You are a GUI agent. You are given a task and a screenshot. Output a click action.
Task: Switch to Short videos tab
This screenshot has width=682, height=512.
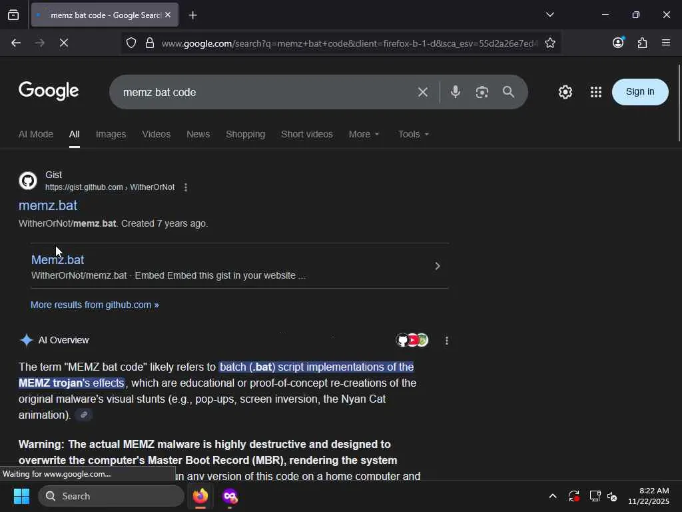306,134
